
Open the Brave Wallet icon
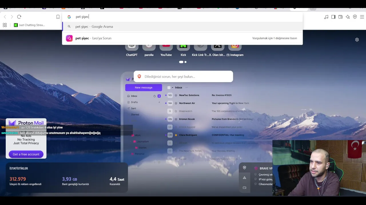coord(341,17)
